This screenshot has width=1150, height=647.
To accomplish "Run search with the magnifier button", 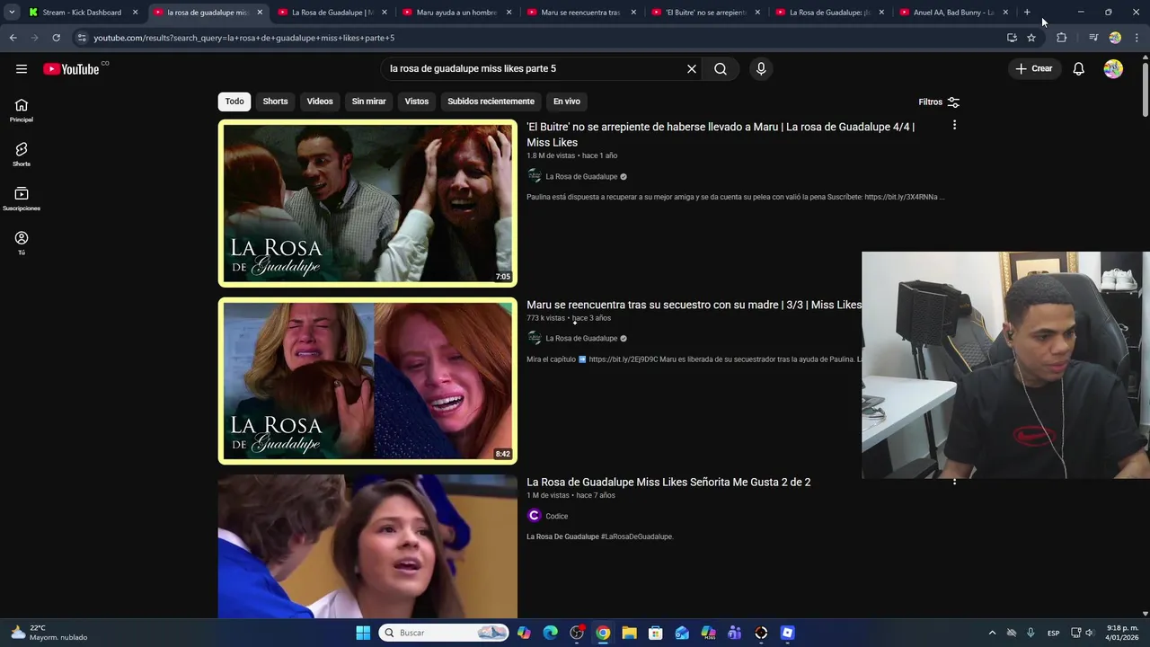I will [721, 68].
